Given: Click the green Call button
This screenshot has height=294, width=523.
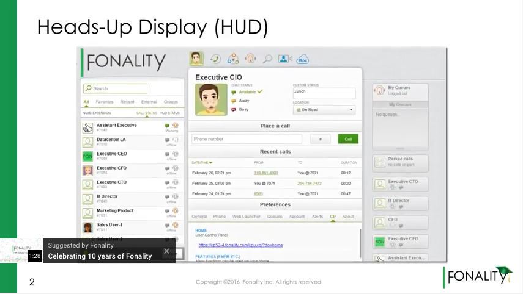Looking at the screenshot, I should [348, 139].
